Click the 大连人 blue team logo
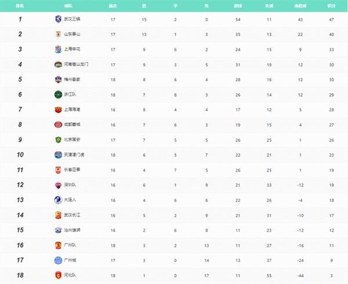Screen dimensions: 348x284 tap(58, 200)
